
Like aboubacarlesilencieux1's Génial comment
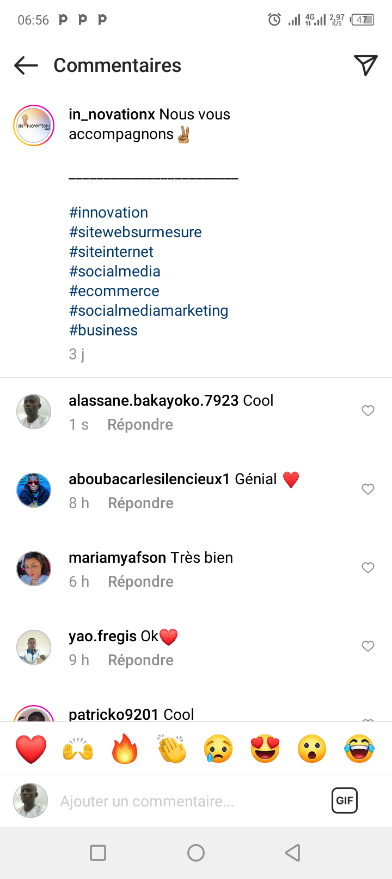(368, 489)
